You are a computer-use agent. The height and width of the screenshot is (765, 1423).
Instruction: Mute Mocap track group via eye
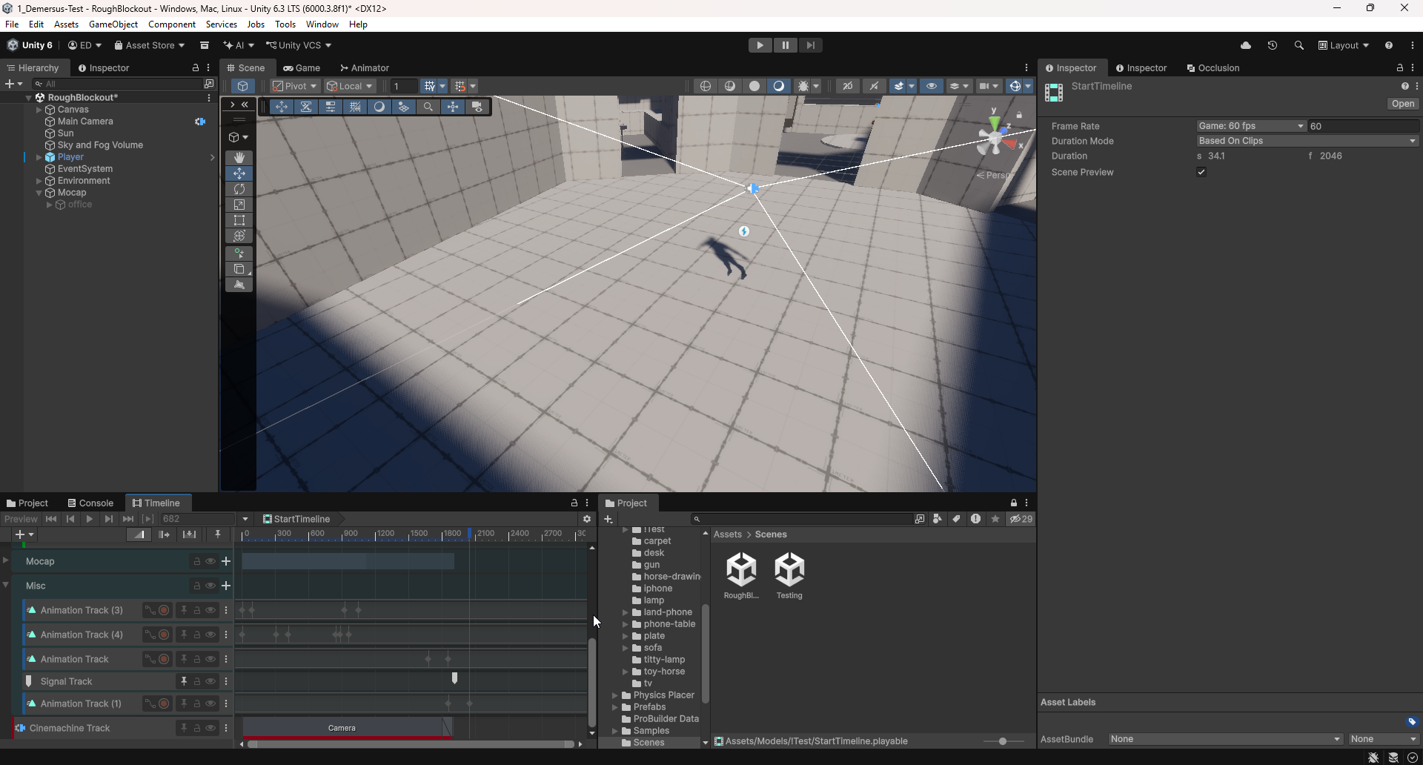click(210, 562)
